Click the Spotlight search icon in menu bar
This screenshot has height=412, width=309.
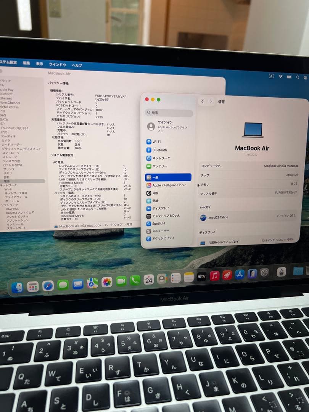point(297,76)
